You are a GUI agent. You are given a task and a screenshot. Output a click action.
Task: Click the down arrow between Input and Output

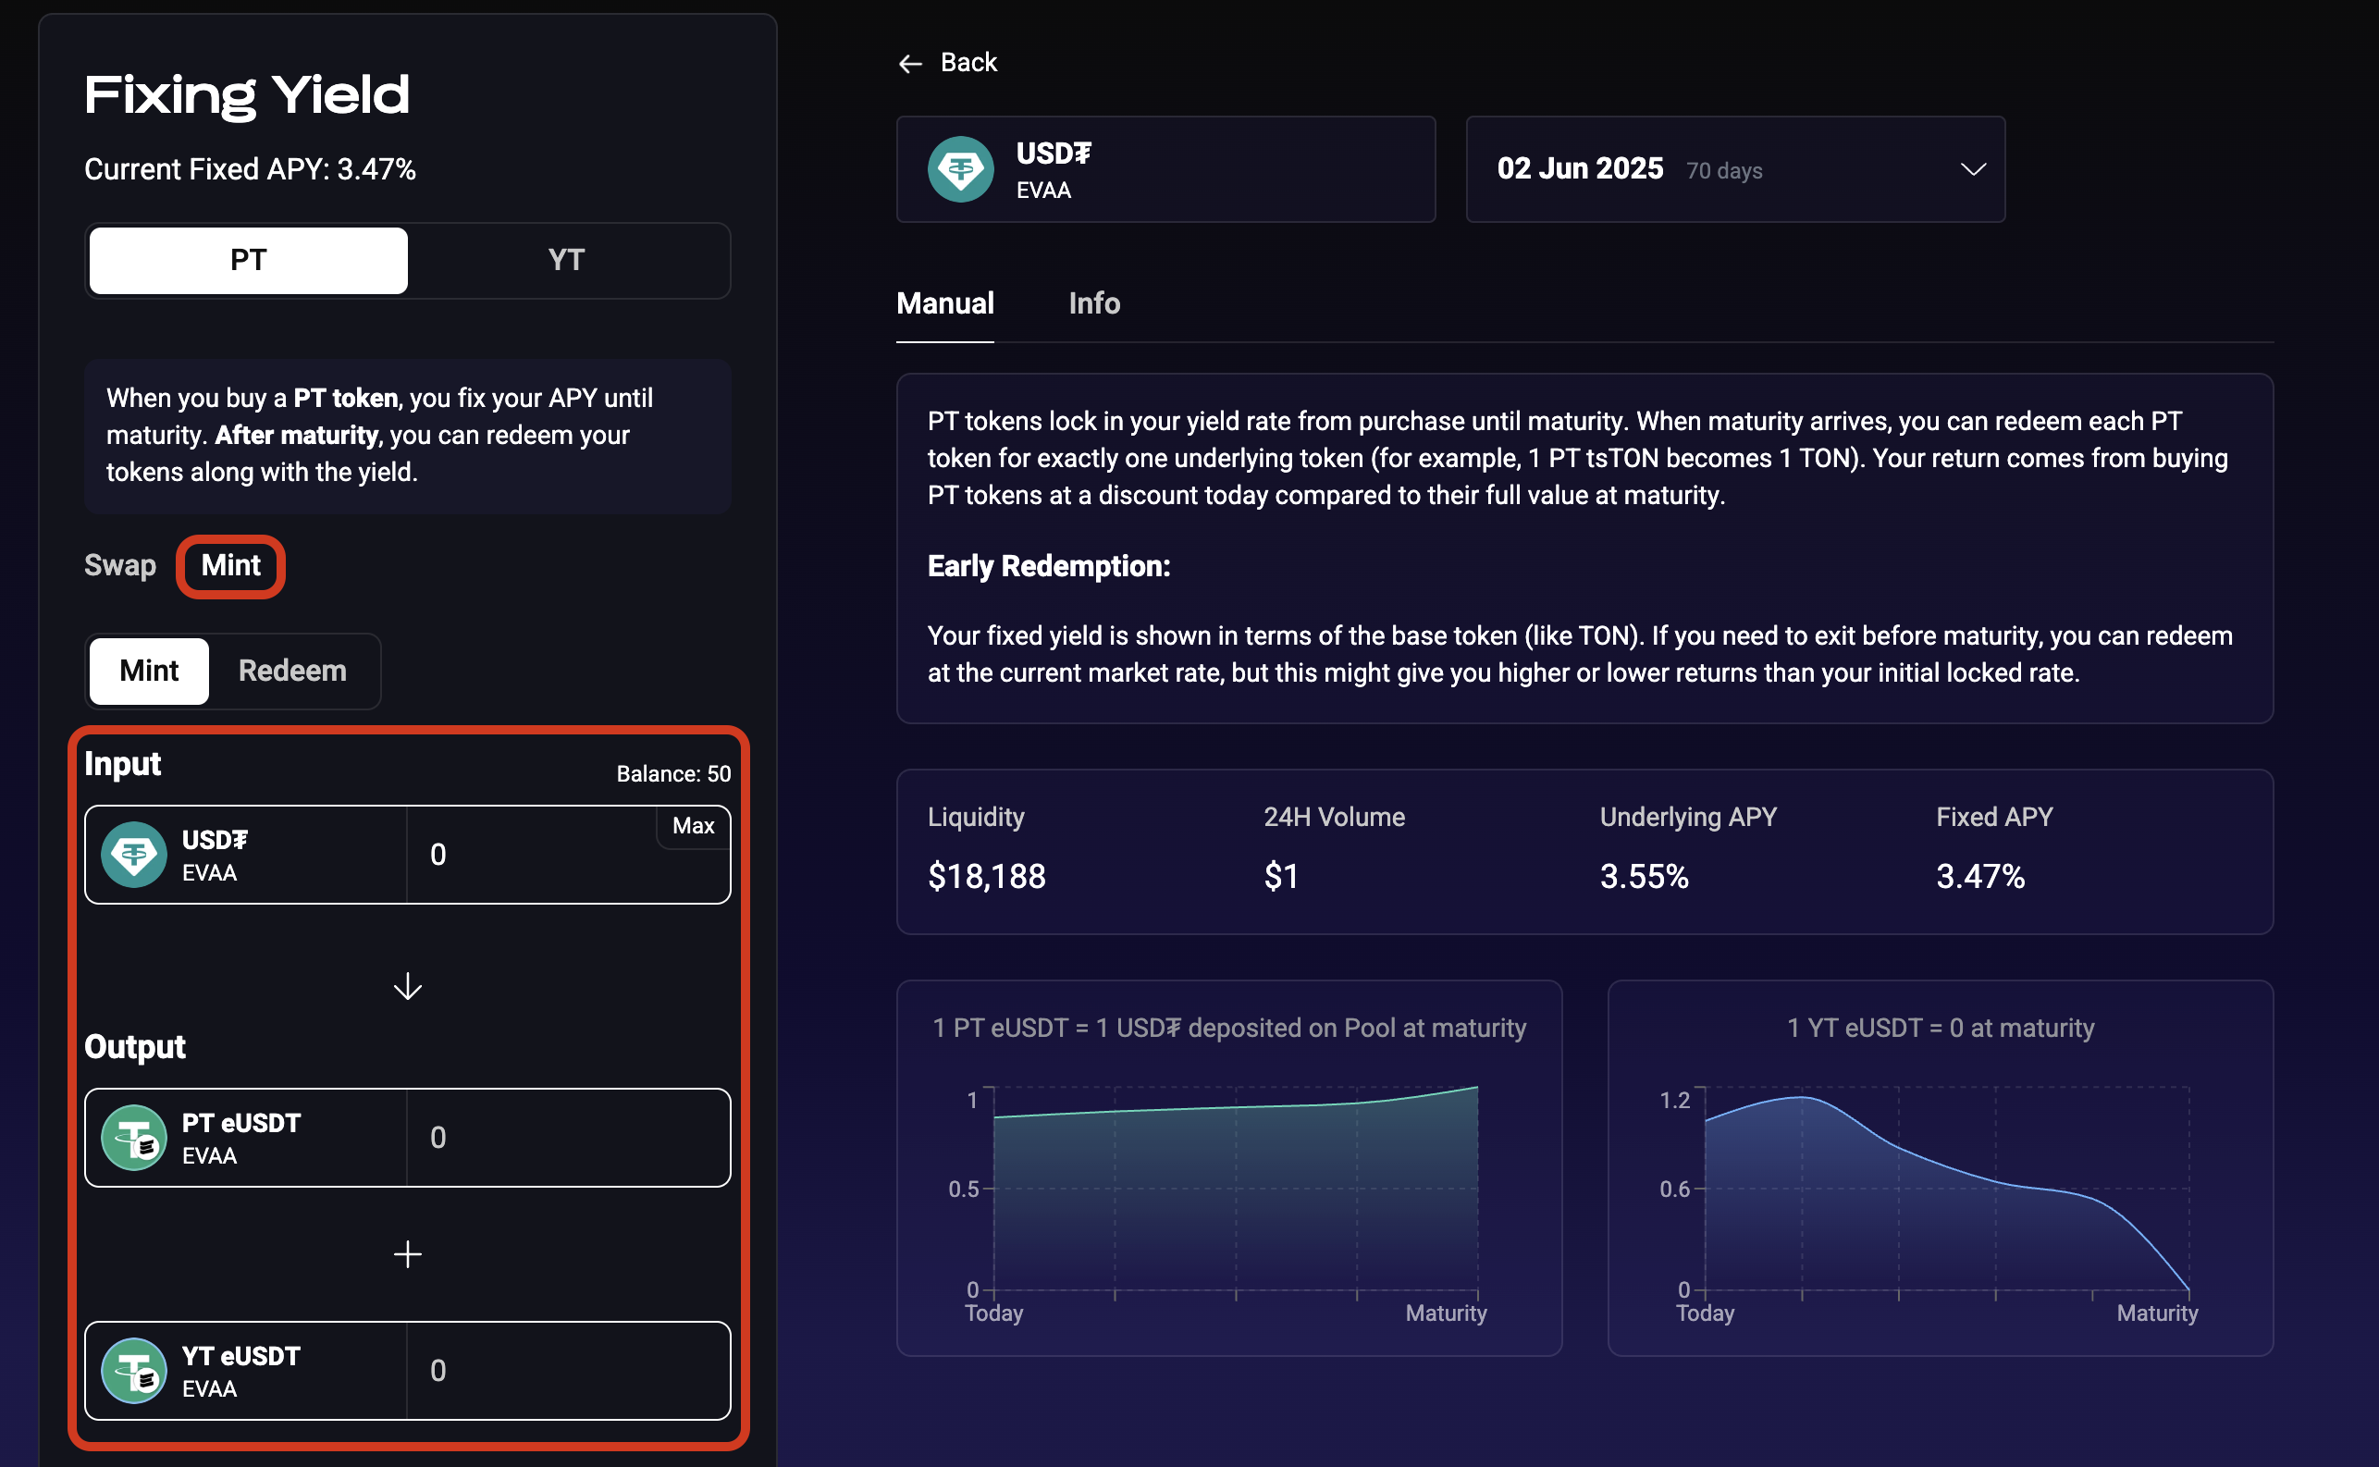pos(408,987)
